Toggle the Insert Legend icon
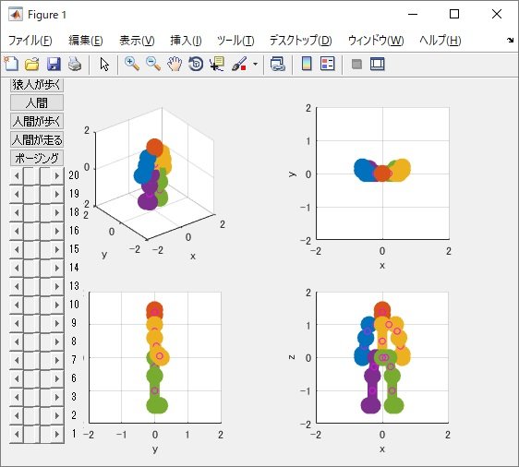This screenshot has width=519, height=467. pos(327,64)
